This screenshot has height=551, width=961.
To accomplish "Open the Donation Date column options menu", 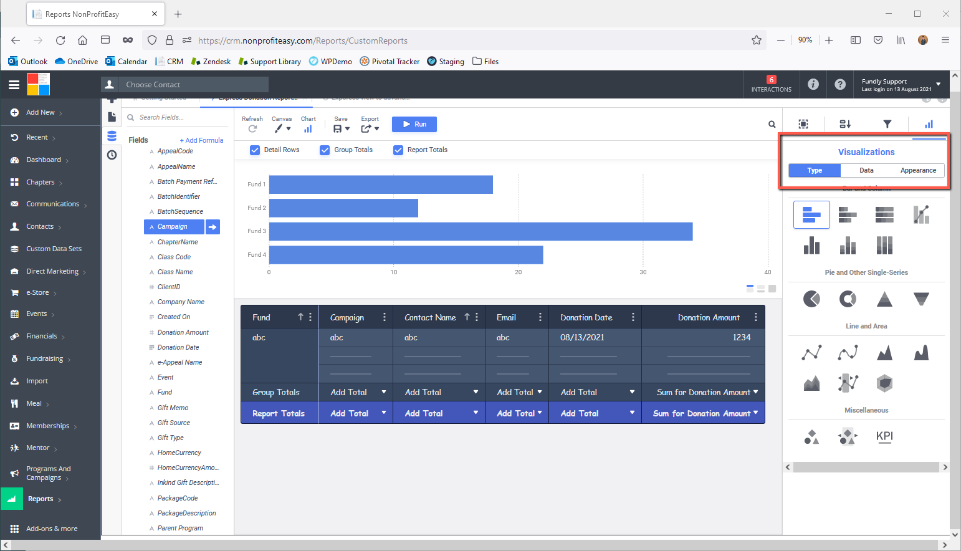I will [x=633, y=317].
